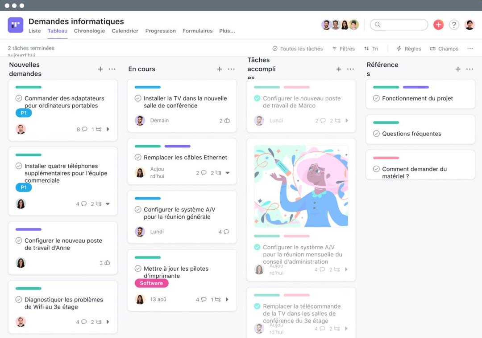Mark 'Questions fréquentes' as complete

(x=376, y=134)
